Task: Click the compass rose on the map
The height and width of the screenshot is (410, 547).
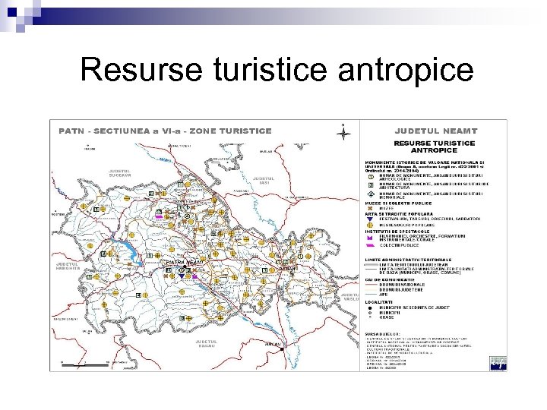Action: 343,133
